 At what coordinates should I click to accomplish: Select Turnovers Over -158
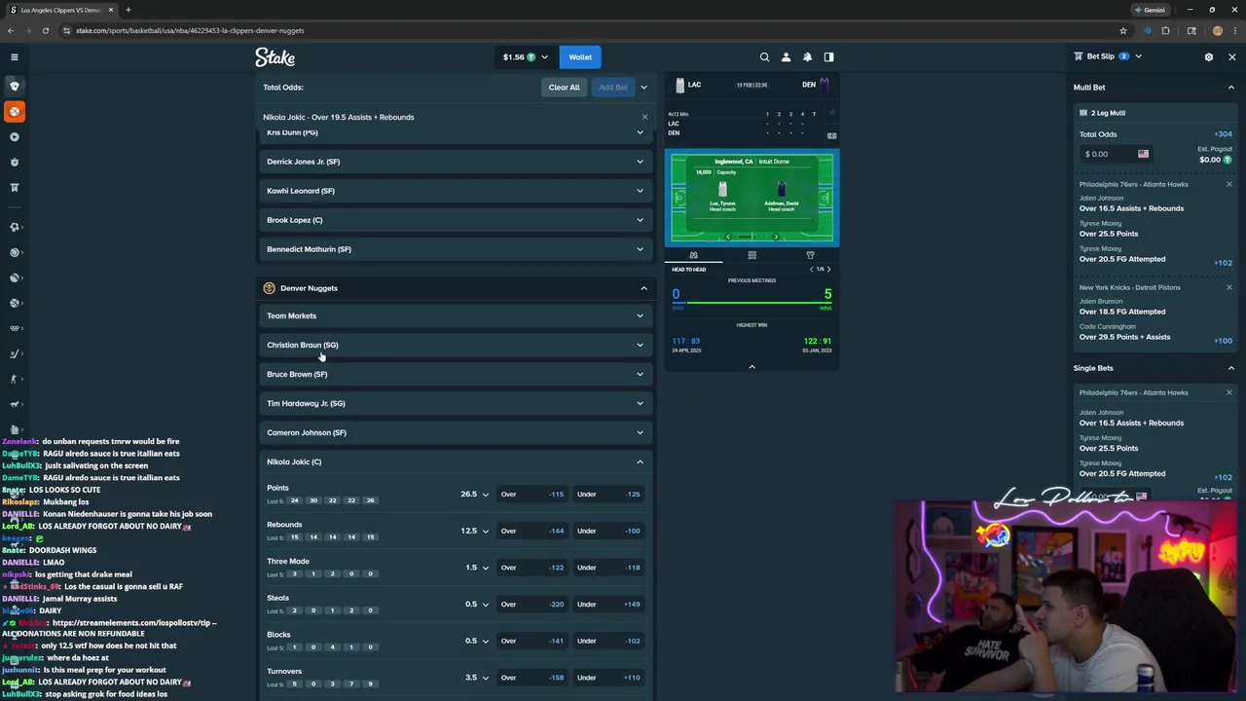click(531, 678)
